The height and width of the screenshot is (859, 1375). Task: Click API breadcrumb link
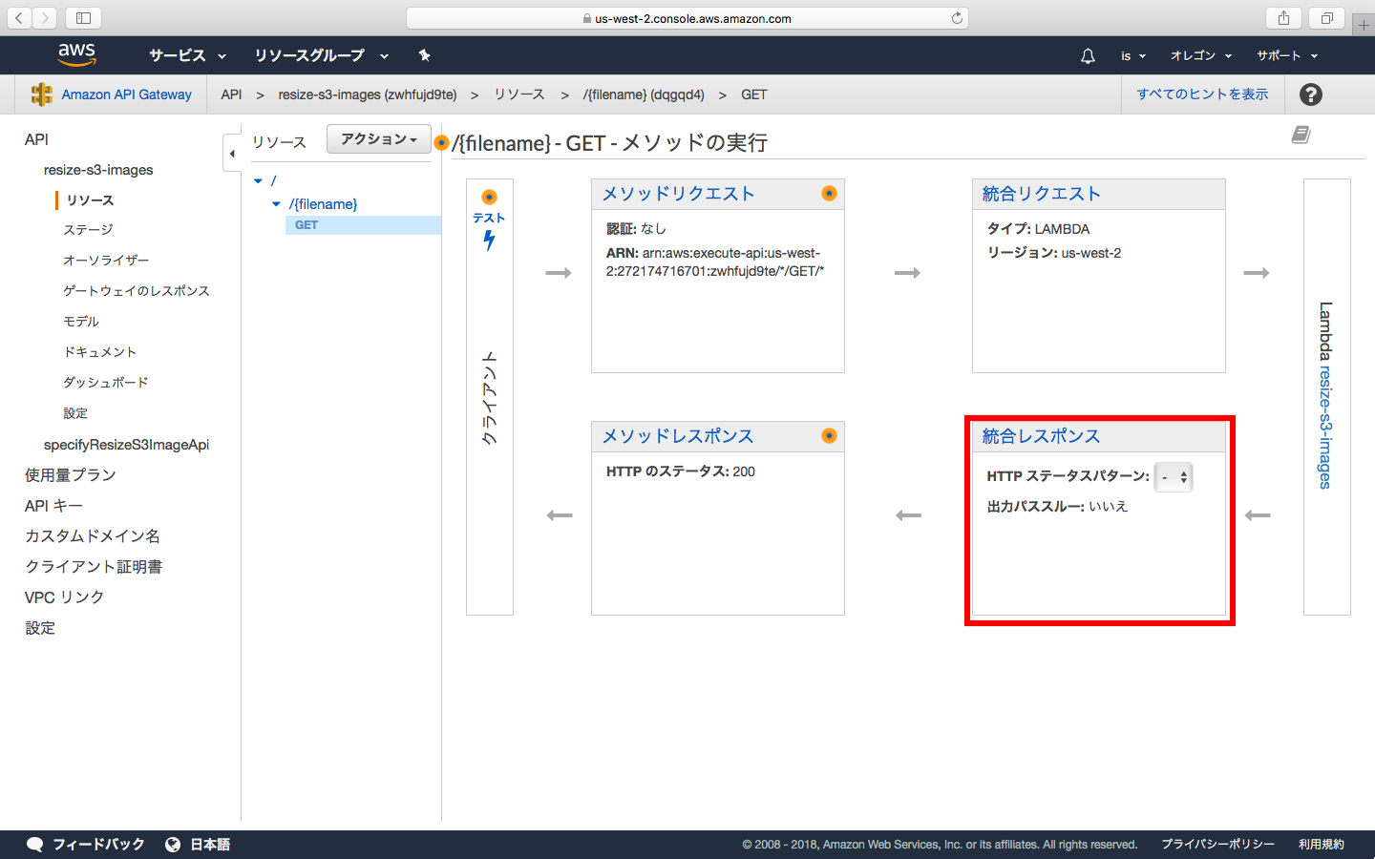(x=231, y=94)
